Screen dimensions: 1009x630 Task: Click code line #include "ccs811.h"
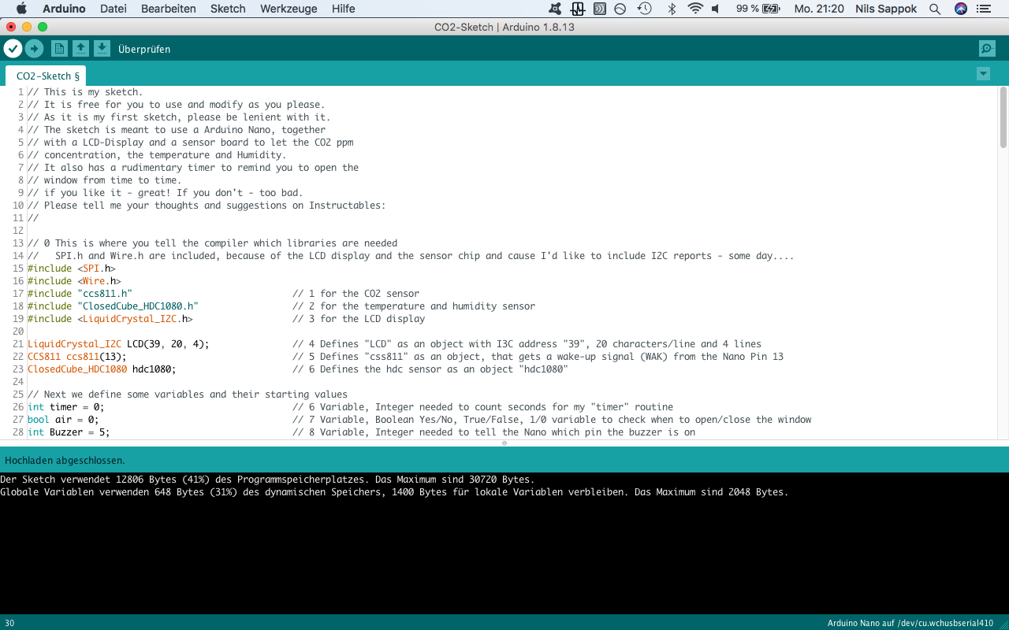(80, 294)
